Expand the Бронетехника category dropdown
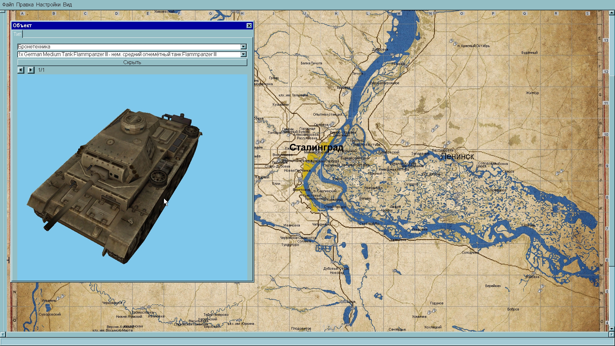The height and width of the screenshot is (346, 615). pos(243,47)
